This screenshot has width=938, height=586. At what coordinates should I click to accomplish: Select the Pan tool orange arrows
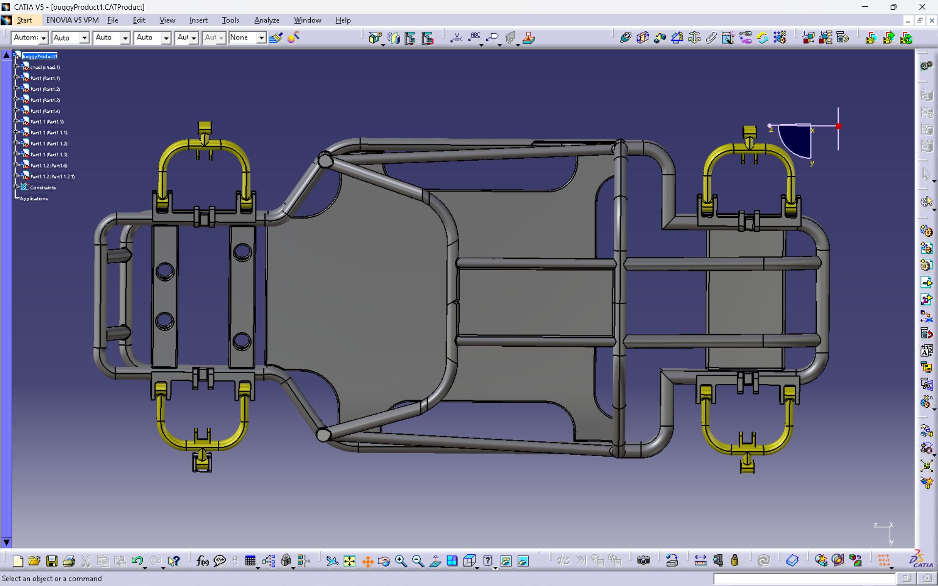click(367, 561)
